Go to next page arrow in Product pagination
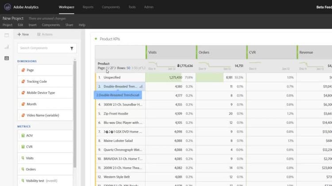This screenshot has width=332, height=186. pos(115,68)
